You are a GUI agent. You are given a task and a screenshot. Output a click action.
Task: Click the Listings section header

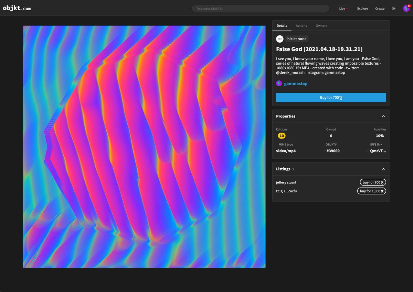coord(331,169)
